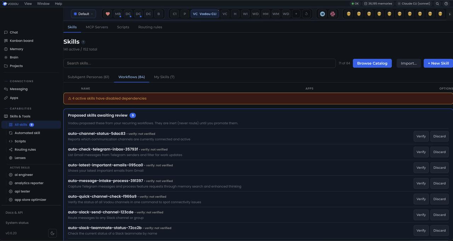The height and width of the screenshot is (241, 453).
Task: Collapse the Skills & Tools section
Action: point(20,116)
